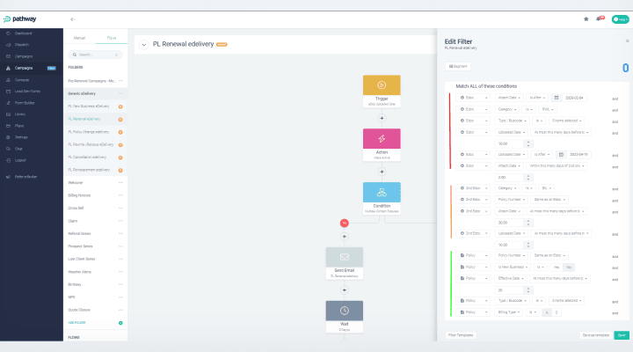Click the yellow Trigger node icon
Screen dimensions: 633x352
coord(382,84)
